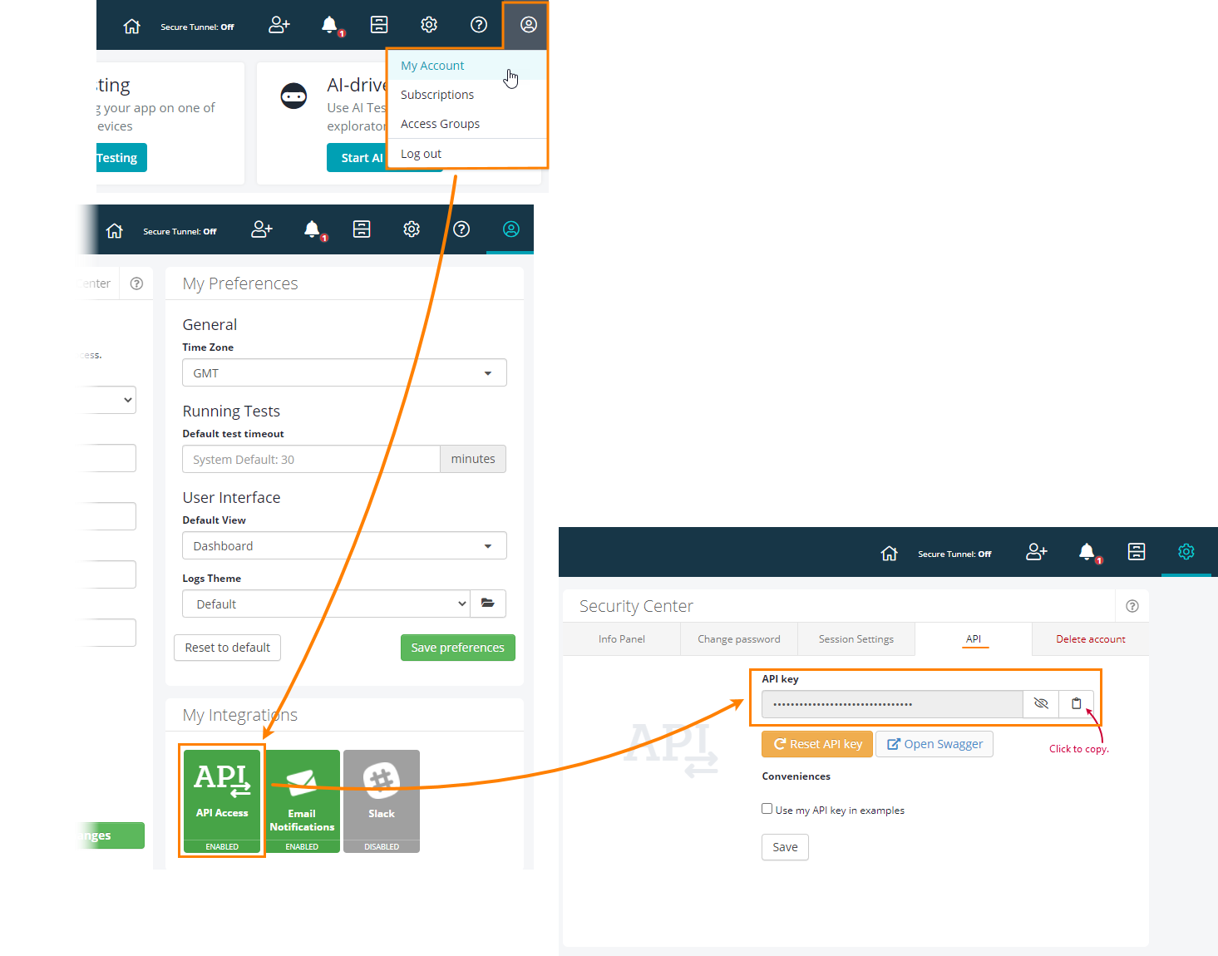Screen dimensions: 1218x956
Task: Switch to the Session Settings tab
Action: coord(856,639)
